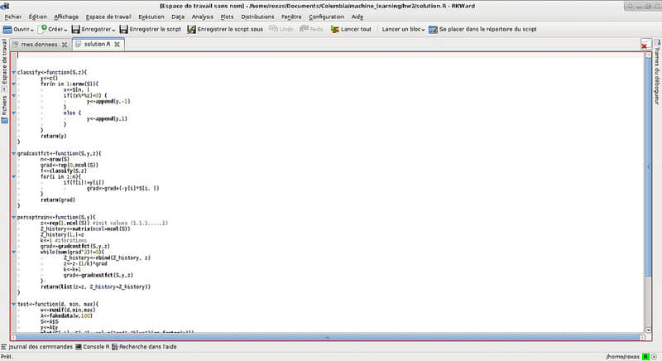Open the Affichage menu
662x361 pixels.
(x=66, y=17)
